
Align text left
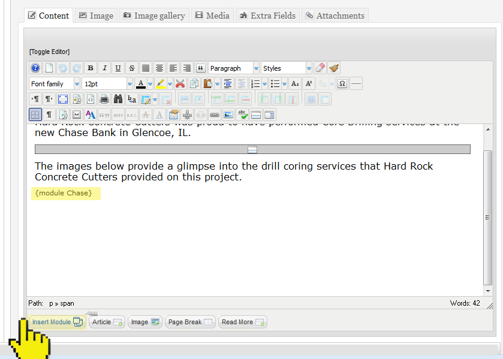point(173,68)
